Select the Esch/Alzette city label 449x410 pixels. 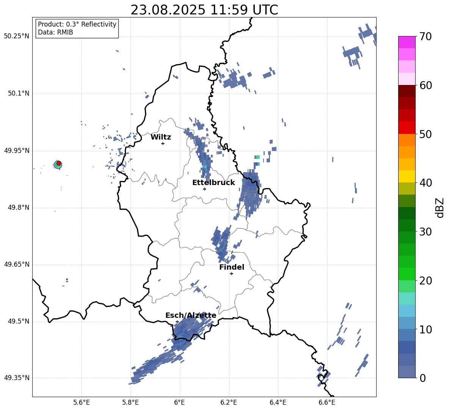191,315
